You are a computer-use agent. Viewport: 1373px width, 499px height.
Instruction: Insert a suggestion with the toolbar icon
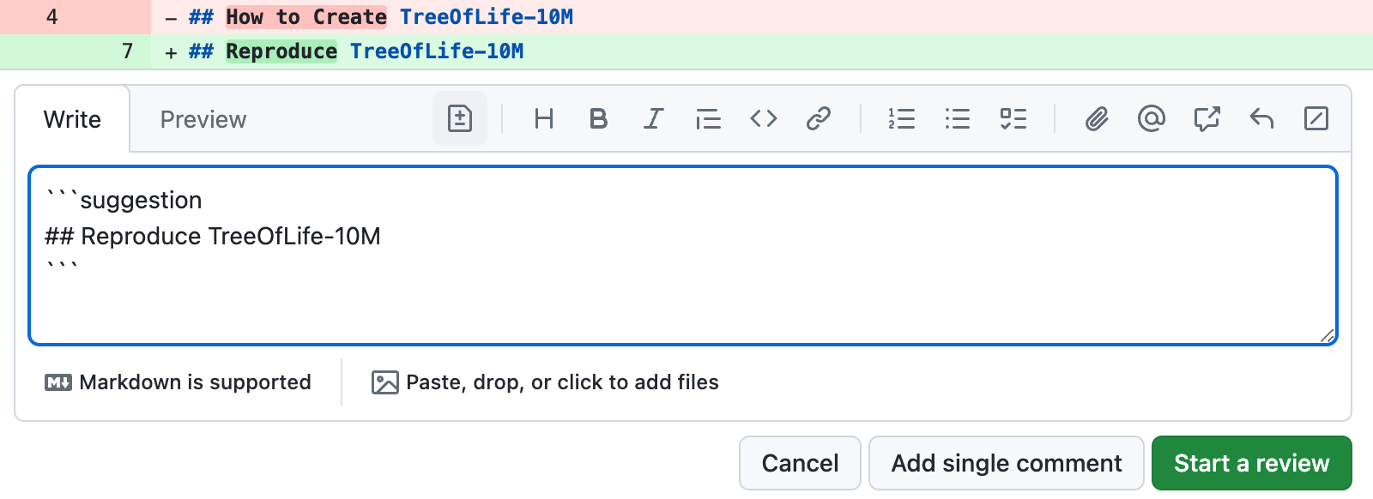pyautogui.click(x=460, y=118)
